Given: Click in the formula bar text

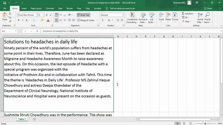Looking at the screenshot, I should point(60,31).
